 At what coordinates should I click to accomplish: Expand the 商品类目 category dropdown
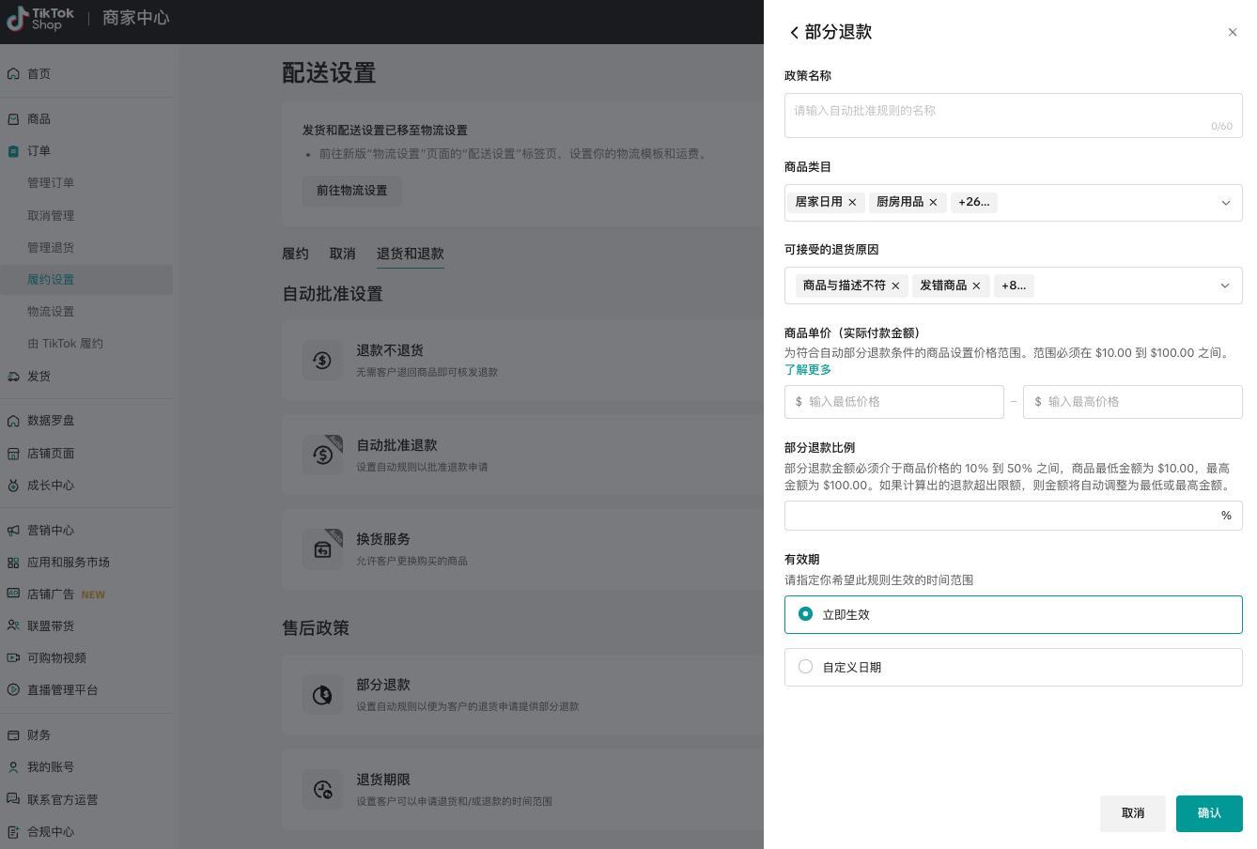tap(1225, 202)
